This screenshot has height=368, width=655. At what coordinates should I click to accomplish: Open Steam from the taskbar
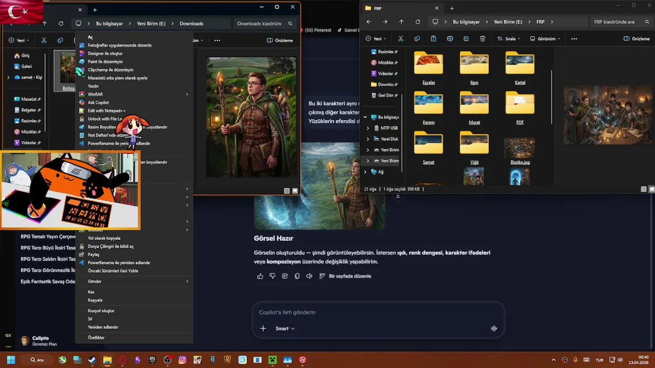92,360
